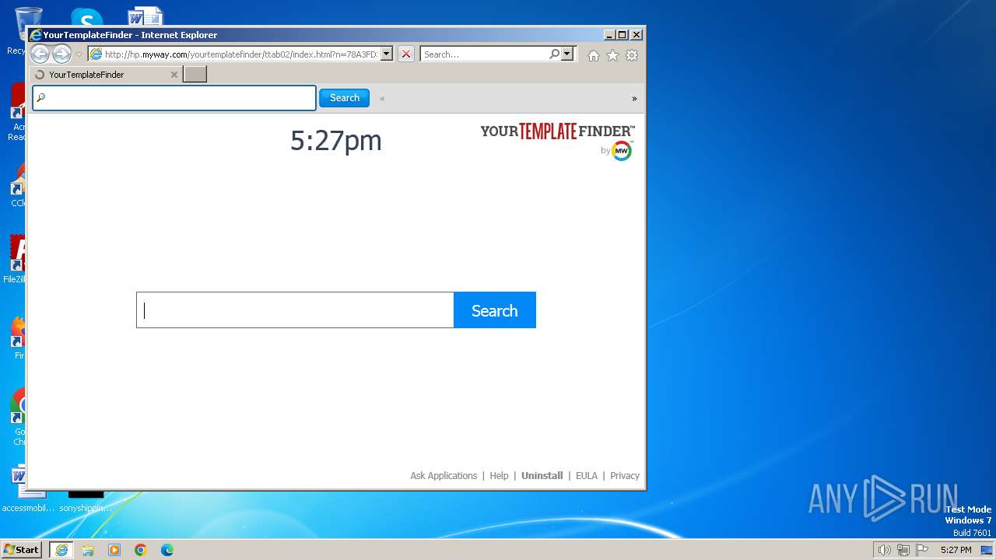Click the MW by-logo circle
Image resolution: width=996 pixels, height=560 pixels.
pos(622,151)
